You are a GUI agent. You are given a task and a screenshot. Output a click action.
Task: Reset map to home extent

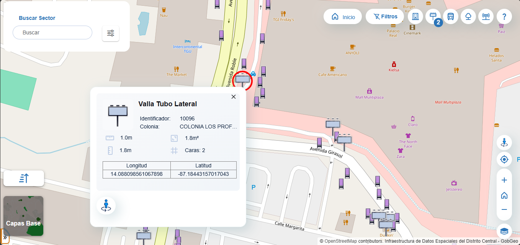pos(504,195)
